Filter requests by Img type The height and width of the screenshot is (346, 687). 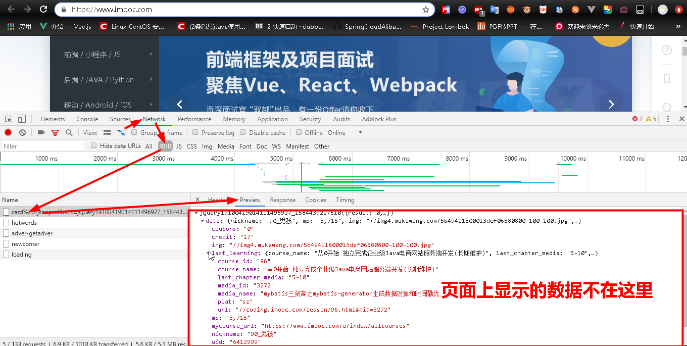click(207, 146)
